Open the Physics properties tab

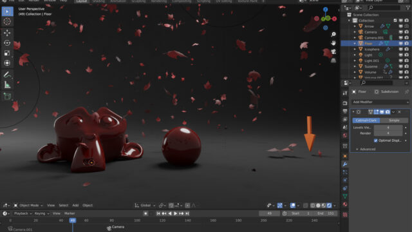tap(345, 180)
